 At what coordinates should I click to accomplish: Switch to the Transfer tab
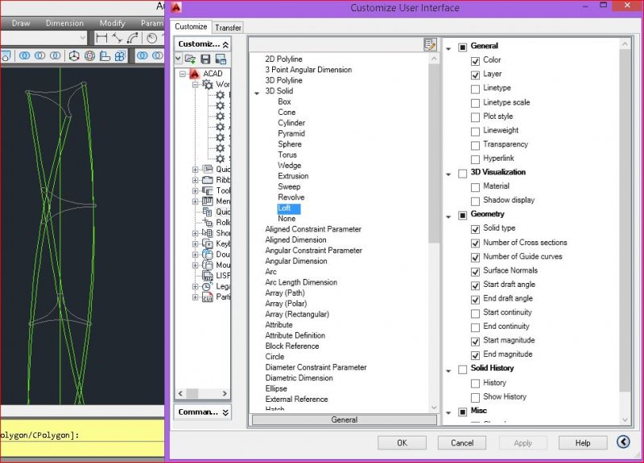click(228, 27)
